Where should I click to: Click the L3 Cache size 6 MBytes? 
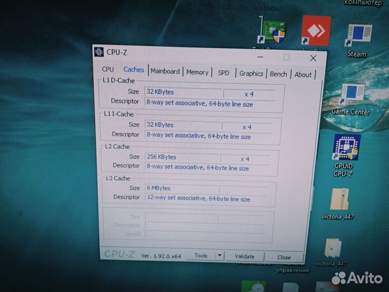[x=181, y=188]
